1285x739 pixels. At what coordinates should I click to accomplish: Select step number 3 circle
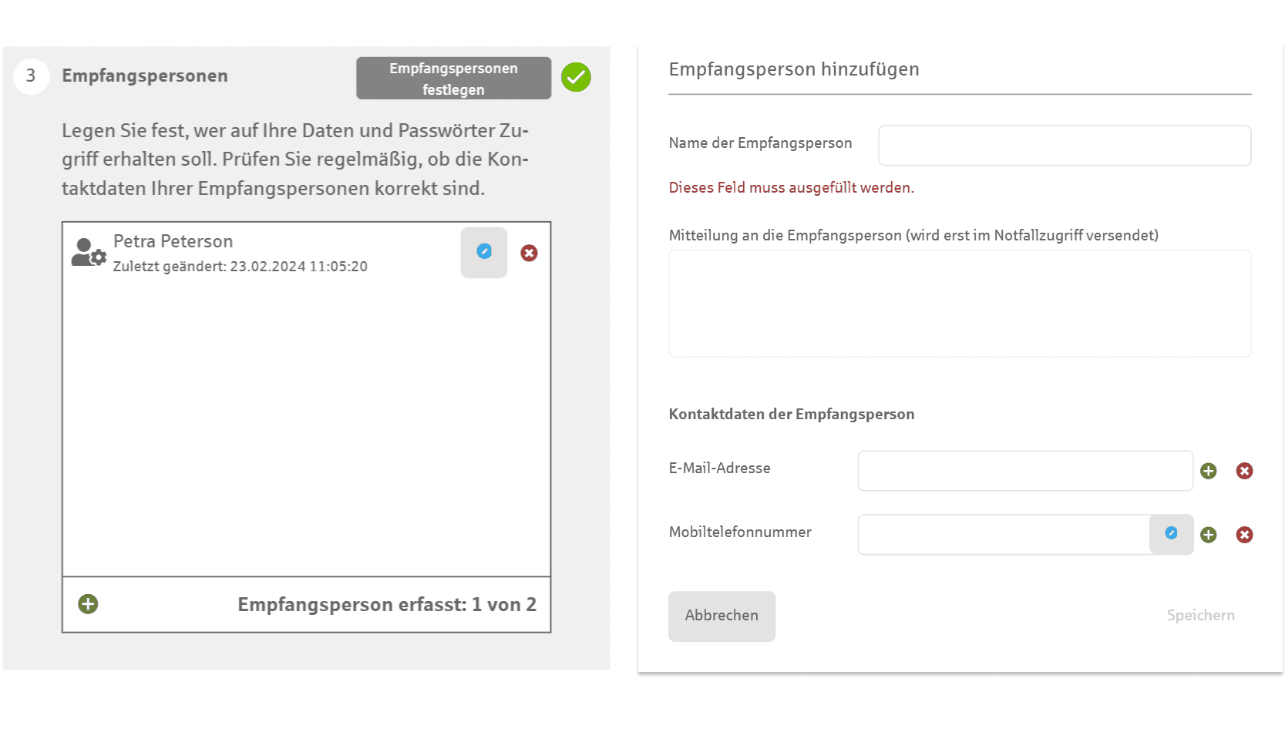pos(32,76)
